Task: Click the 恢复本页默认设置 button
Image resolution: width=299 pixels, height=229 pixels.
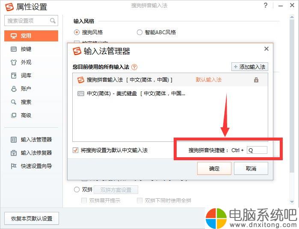Action: click(32, 218)
